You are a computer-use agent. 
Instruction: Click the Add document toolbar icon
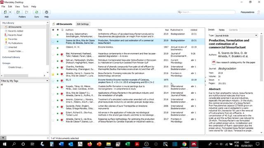pos(5,12)
